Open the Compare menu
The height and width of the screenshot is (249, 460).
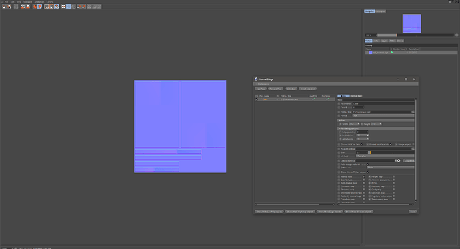28,2
